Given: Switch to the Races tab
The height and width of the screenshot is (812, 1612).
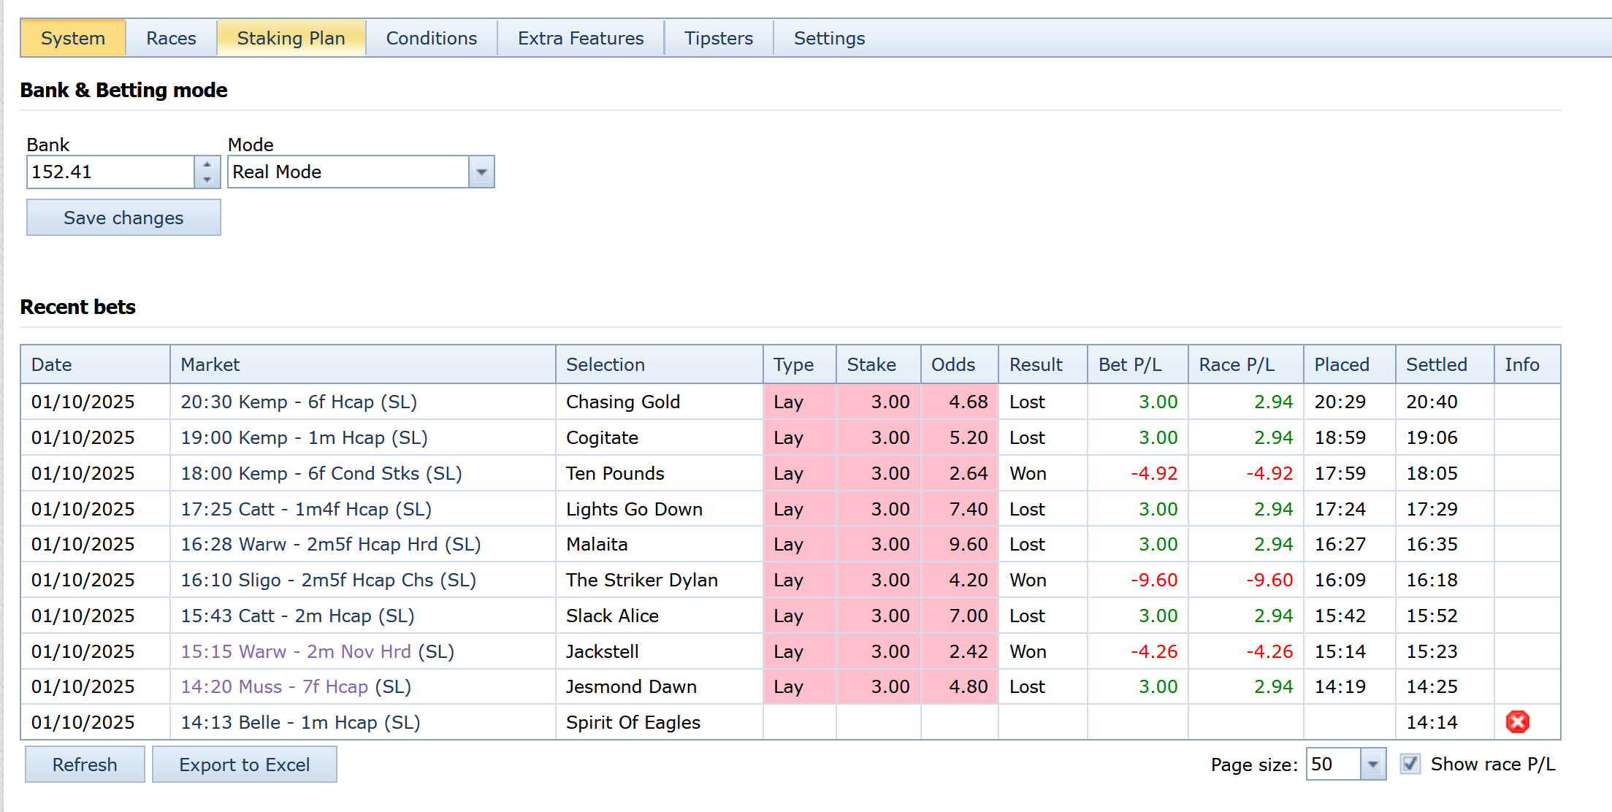Looking at the screenshot, I should pyautogui.click(x=171, y=38).
